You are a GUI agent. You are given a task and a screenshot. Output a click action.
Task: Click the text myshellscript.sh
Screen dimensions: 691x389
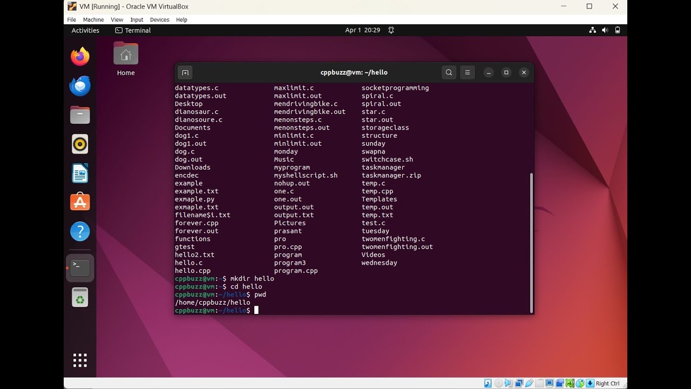[x=306, y=175]
